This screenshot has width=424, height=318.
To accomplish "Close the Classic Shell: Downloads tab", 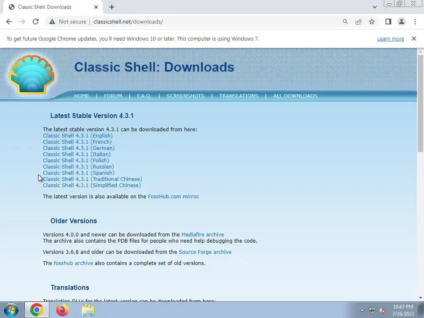I will point(96,7).
